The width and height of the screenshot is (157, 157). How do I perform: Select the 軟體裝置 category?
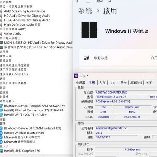click(6, 61)
